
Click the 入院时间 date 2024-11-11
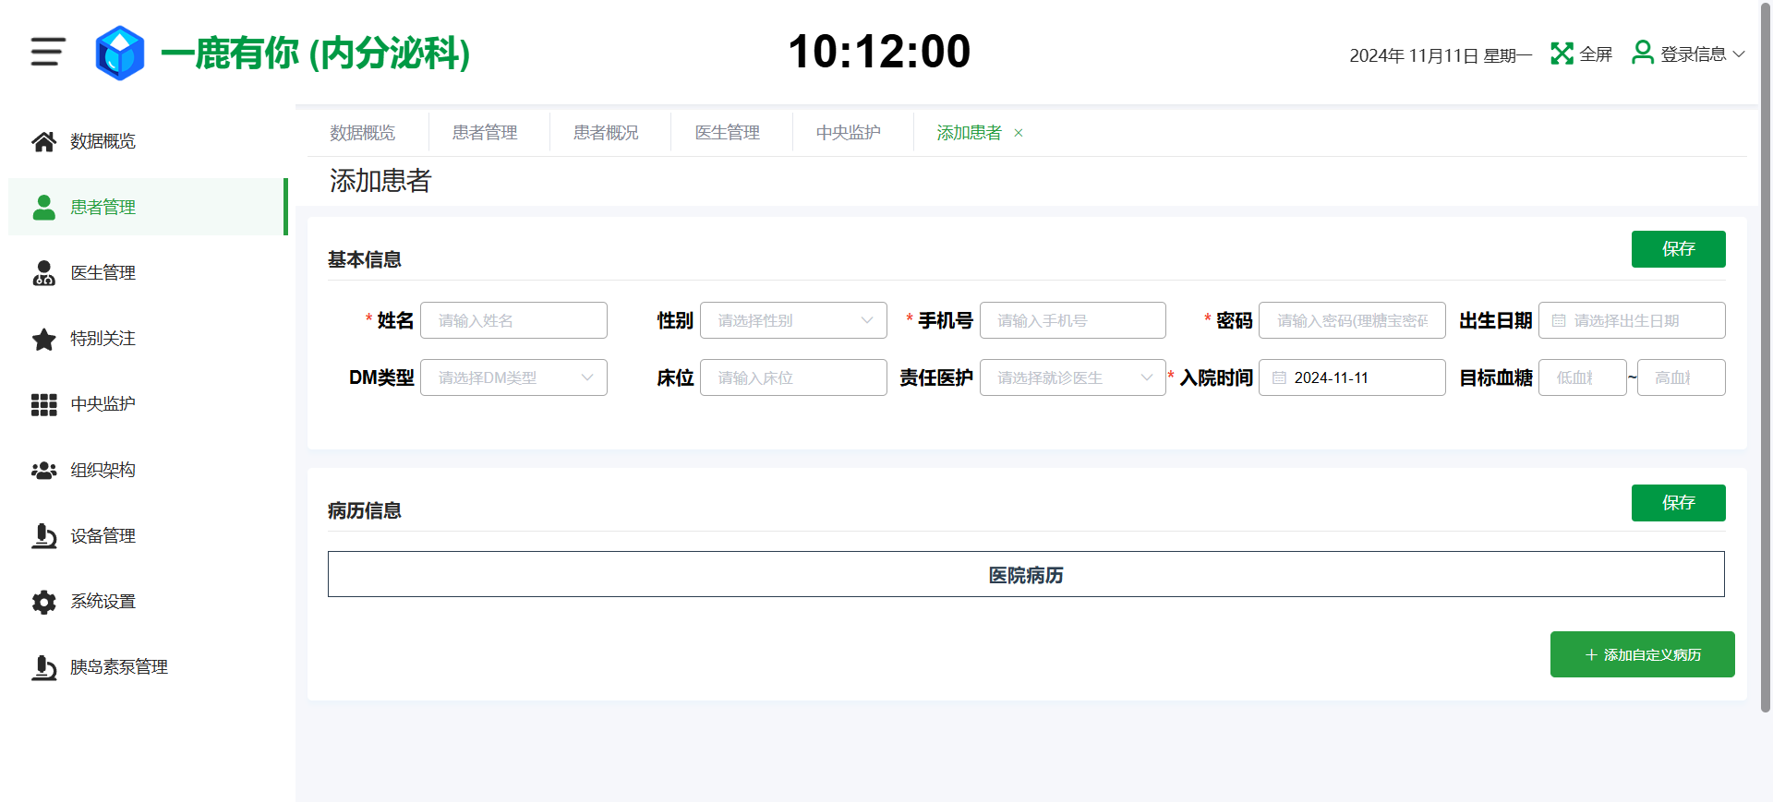[x=1352, y=377]
